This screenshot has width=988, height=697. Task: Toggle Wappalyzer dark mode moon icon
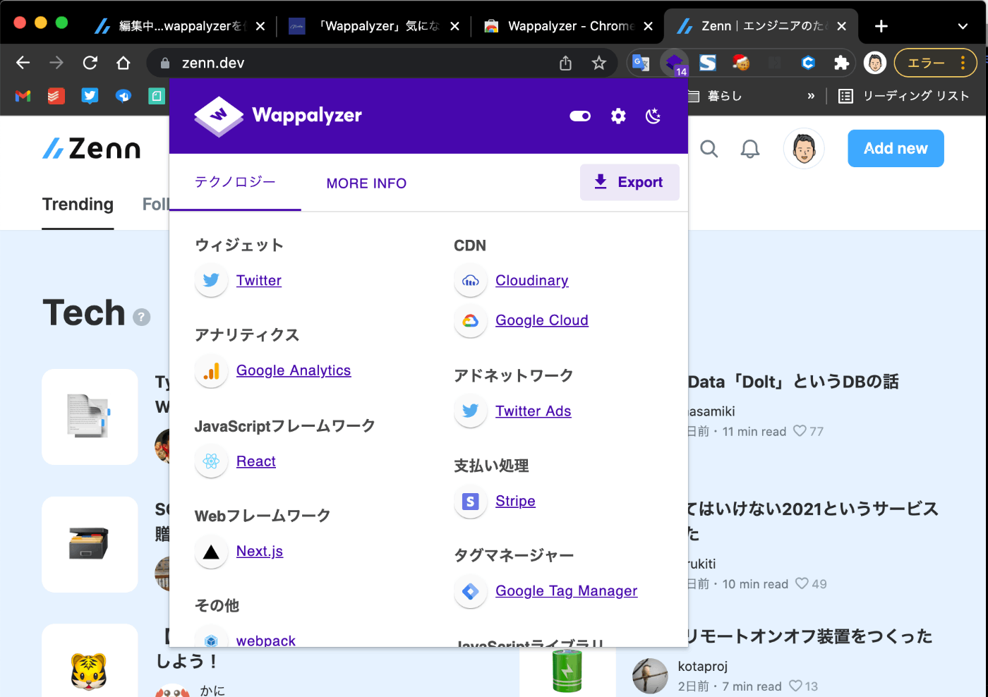pyautogui.click(x=653, y=116)
